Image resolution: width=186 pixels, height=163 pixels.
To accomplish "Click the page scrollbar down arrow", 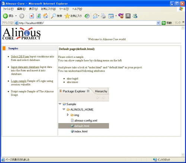I will (183, 154).
